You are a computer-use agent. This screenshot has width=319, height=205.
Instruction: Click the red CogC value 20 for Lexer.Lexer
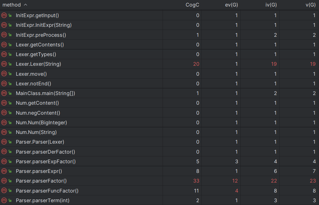point(196,64)
